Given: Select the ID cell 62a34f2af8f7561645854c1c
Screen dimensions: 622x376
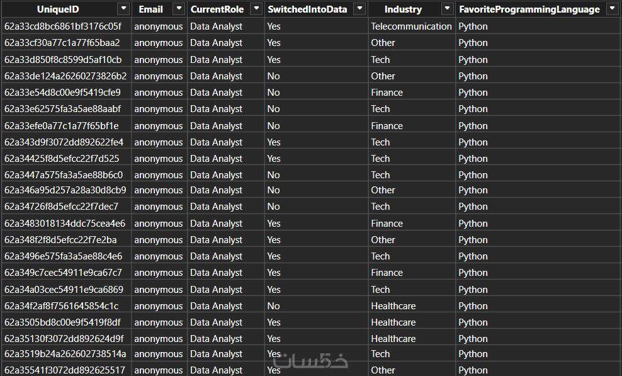Looking at the screenshot, I should click(x=61, y=306).
